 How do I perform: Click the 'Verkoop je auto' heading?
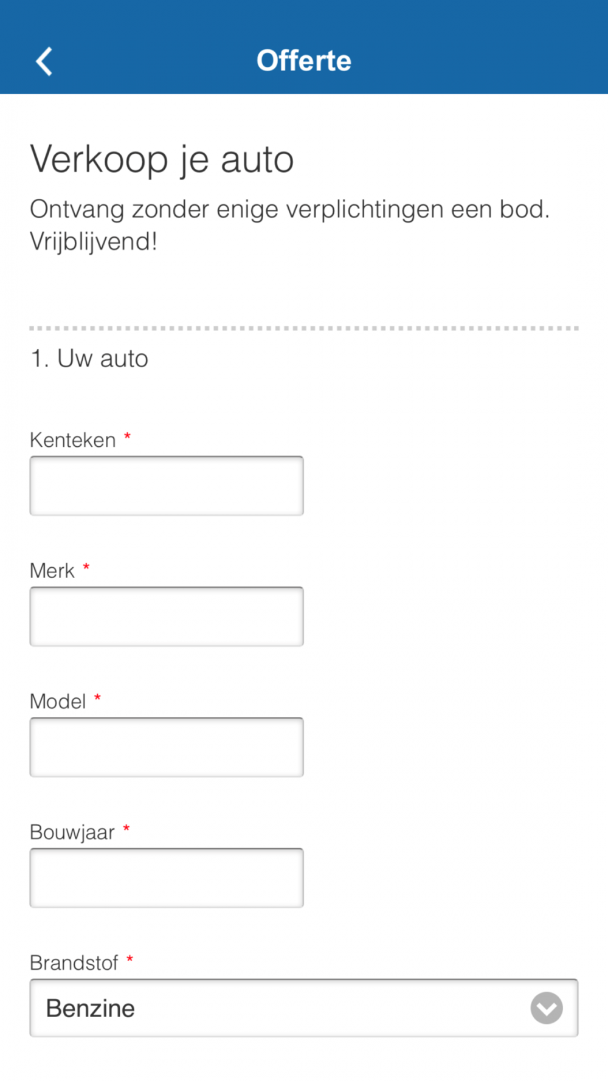162,159
